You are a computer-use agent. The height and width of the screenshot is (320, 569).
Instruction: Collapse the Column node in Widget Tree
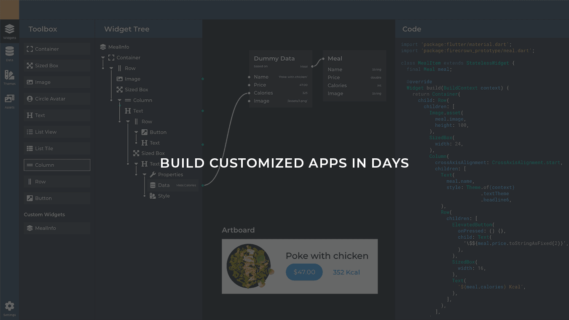pos(120,100)
